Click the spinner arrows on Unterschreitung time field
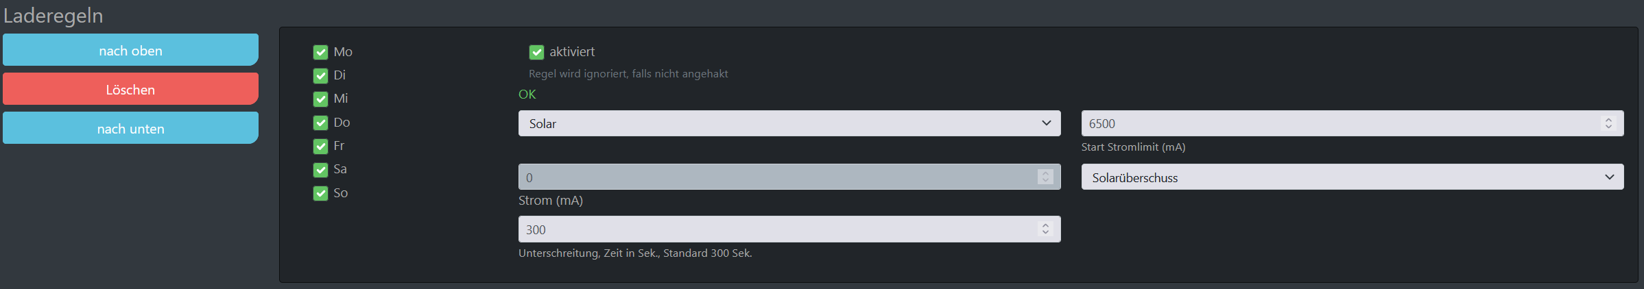This screenshot has width=1644, height=289. [x=1045, y=229]
